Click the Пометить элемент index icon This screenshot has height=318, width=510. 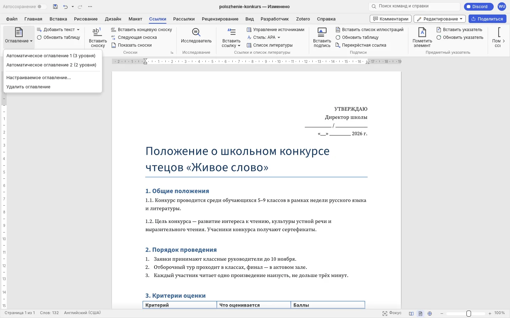click(422, 37)
